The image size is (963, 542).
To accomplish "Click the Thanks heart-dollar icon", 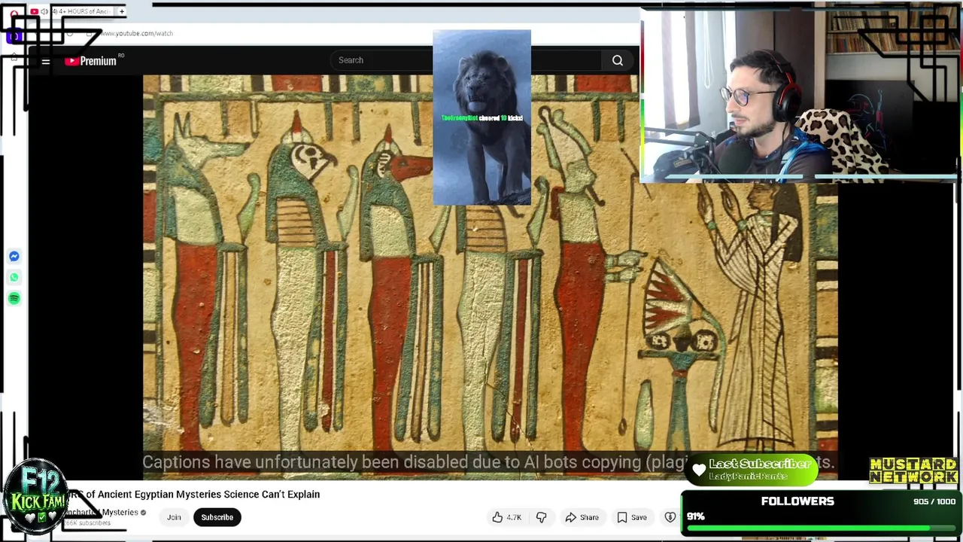I will [x=670, y=517].
